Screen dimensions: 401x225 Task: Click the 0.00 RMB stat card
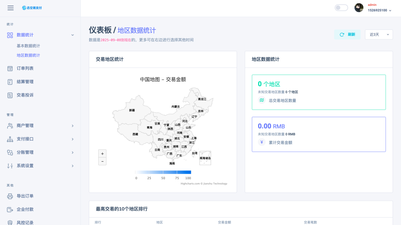point(319,135)
